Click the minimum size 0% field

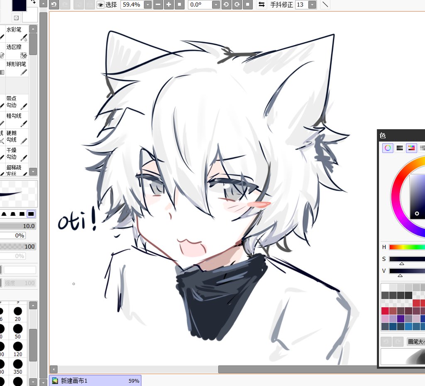(13, 235)
